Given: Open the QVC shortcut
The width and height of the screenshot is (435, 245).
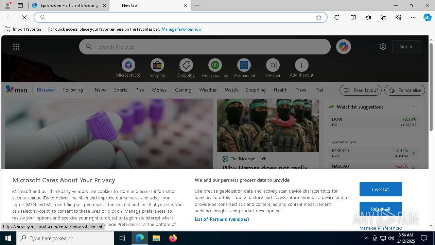Looking at the screenshot, I should pos(273,68).
